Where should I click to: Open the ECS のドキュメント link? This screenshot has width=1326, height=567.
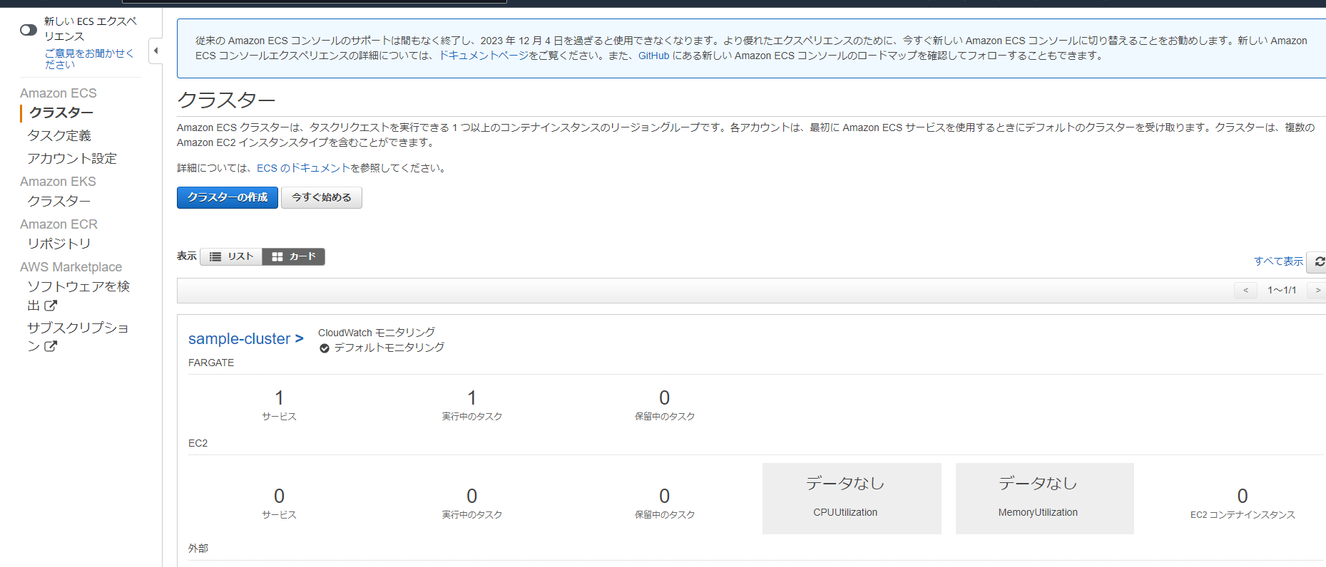[303, 168]
